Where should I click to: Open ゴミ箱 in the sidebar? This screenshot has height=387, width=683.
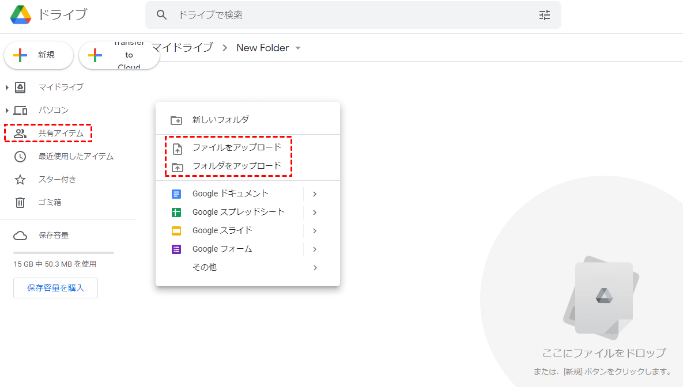[x=50, y=202]
